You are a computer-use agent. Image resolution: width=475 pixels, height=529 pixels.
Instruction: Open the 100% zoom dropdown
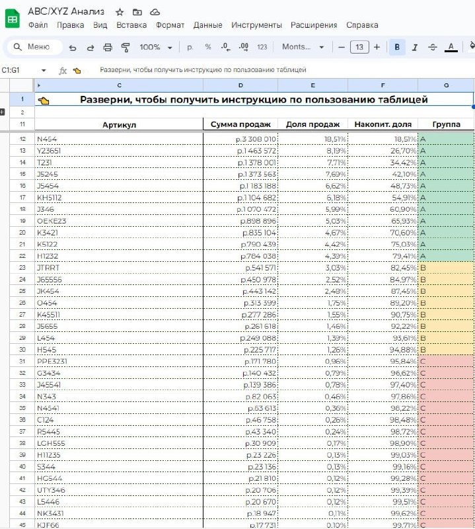pos(156,47)
